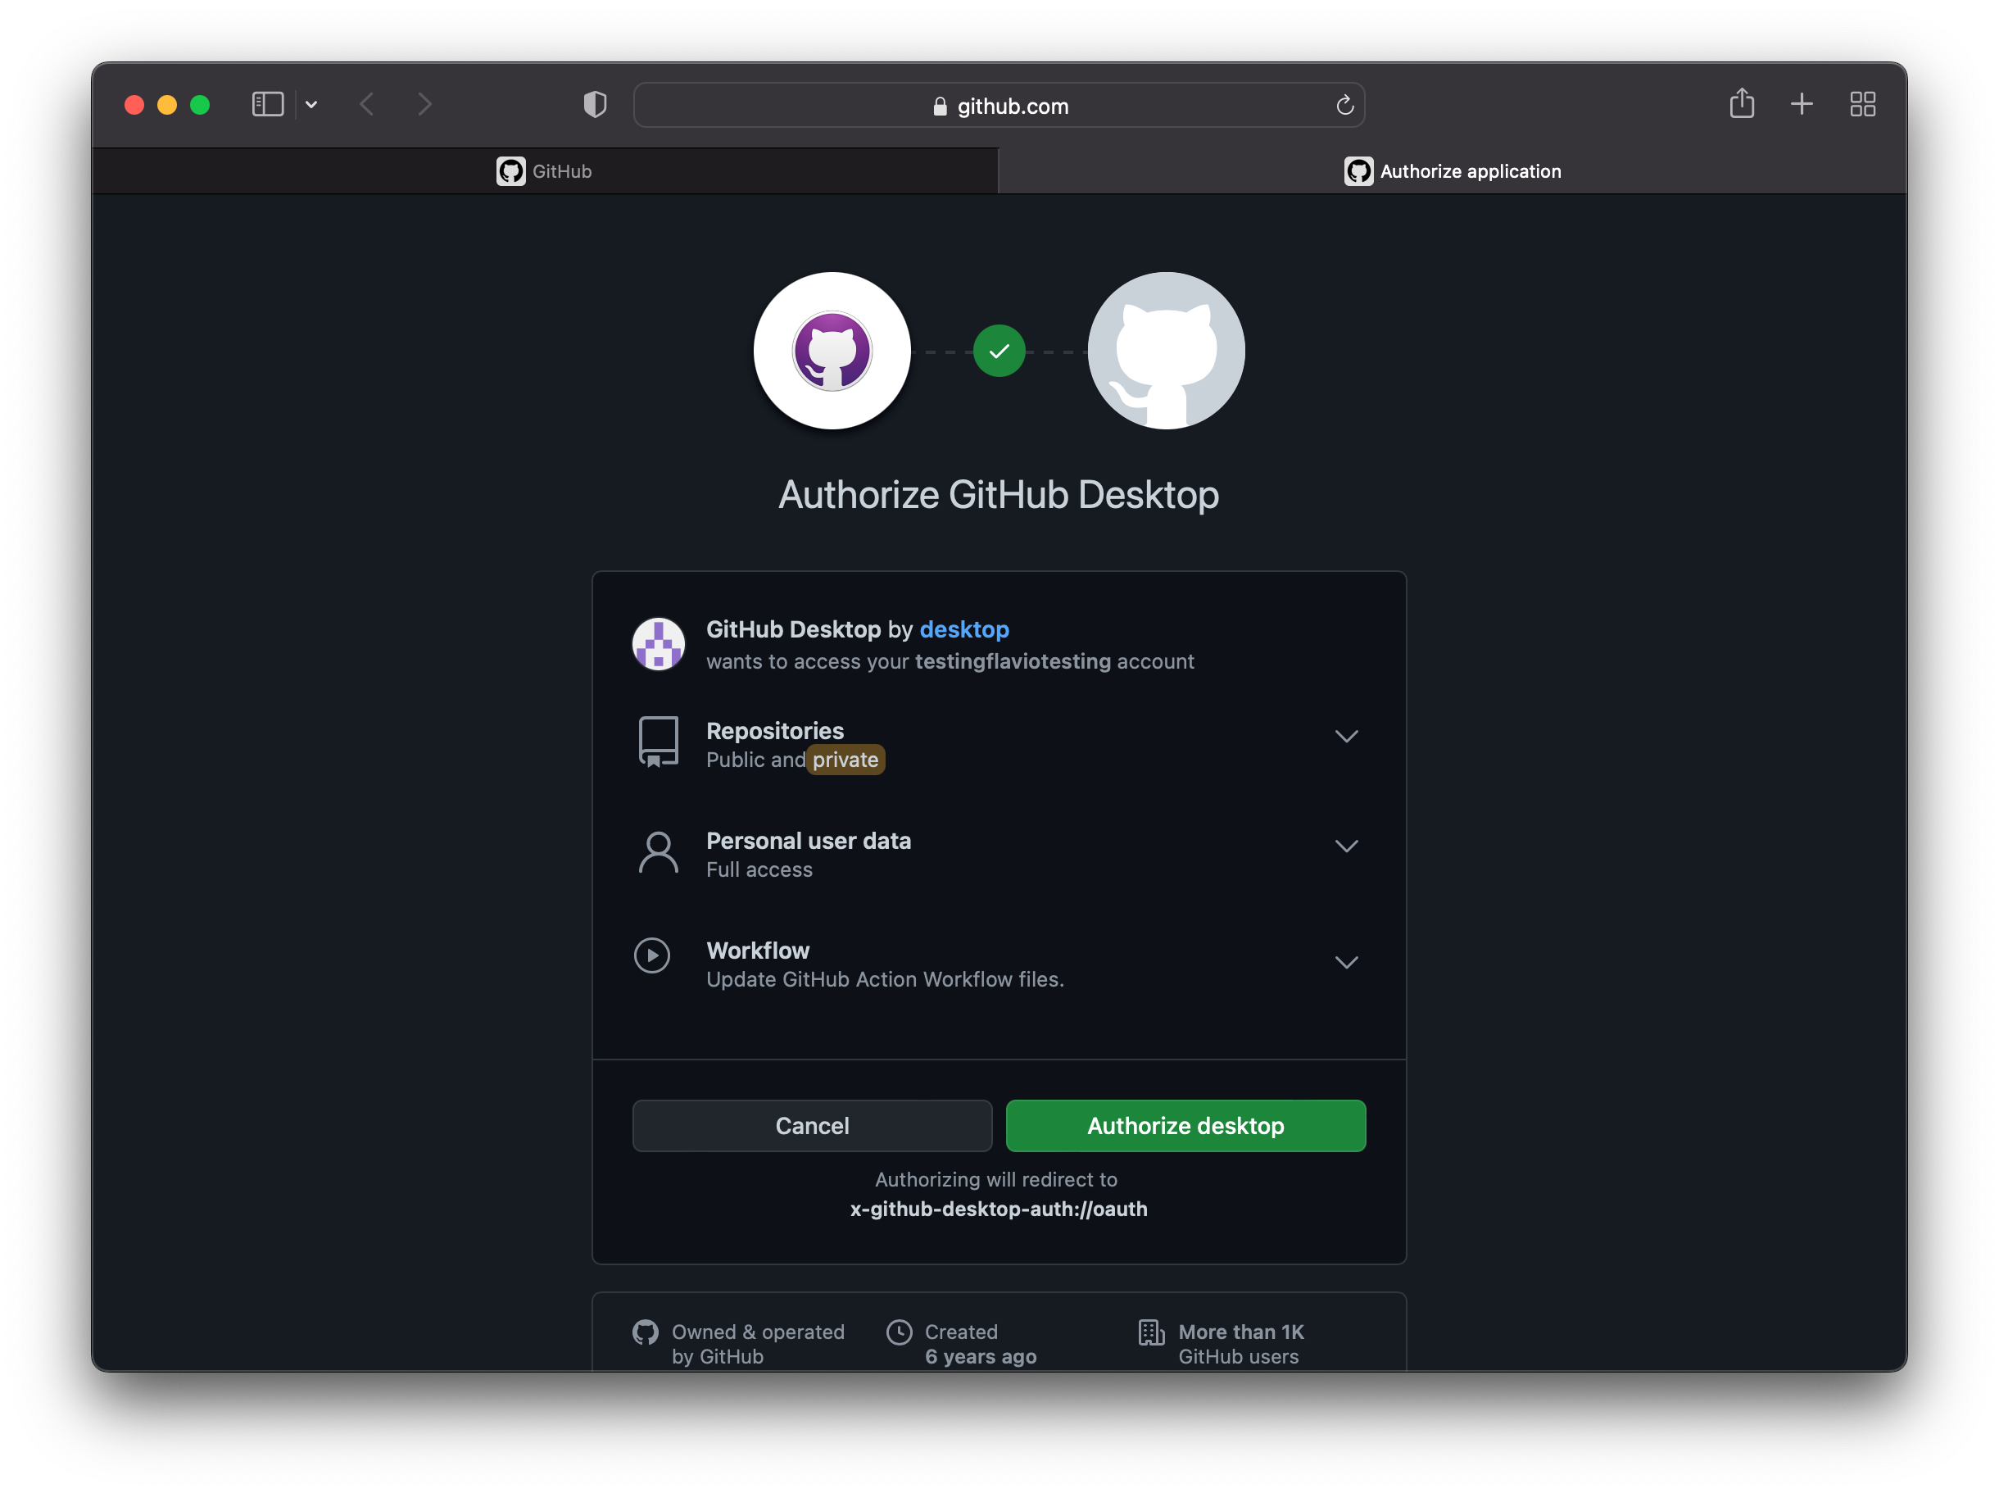
Task: Click the purple Octocat avatar
Action: point(832,351)
